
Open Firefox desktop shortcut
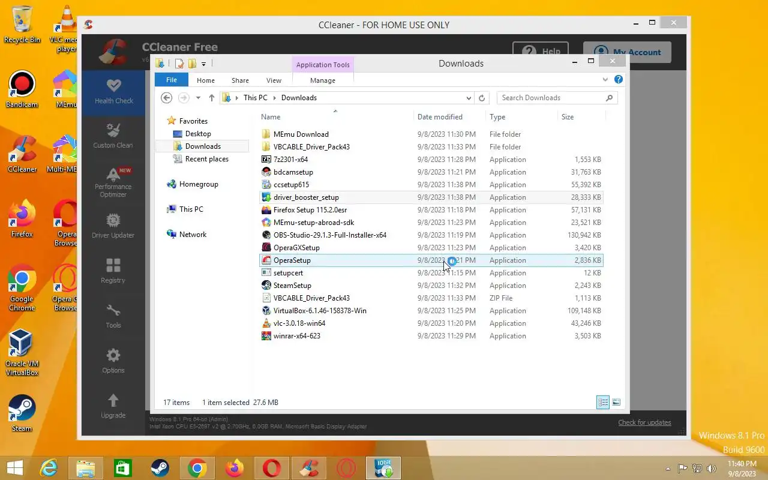point(22,220)
